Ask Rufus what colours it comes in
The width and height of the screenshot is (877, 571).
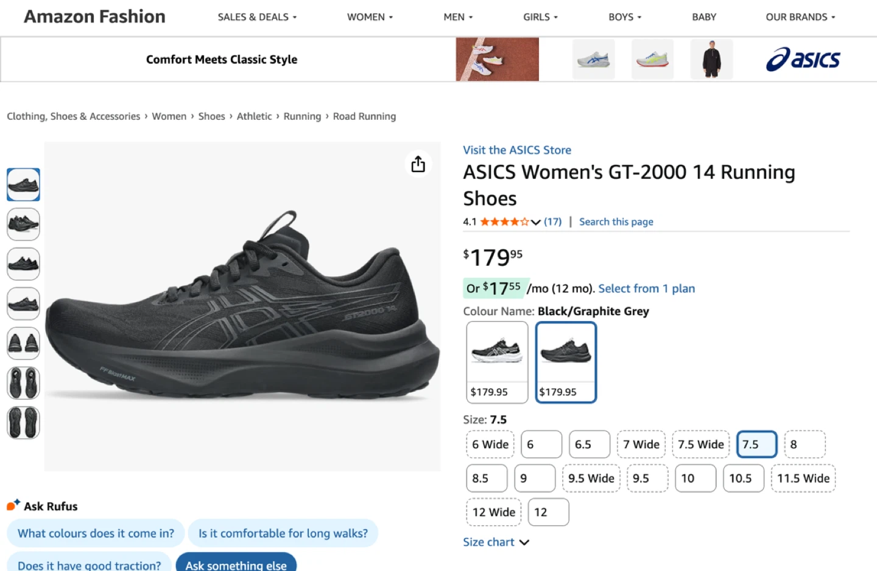pyautogui.click(x=96, y=533)
